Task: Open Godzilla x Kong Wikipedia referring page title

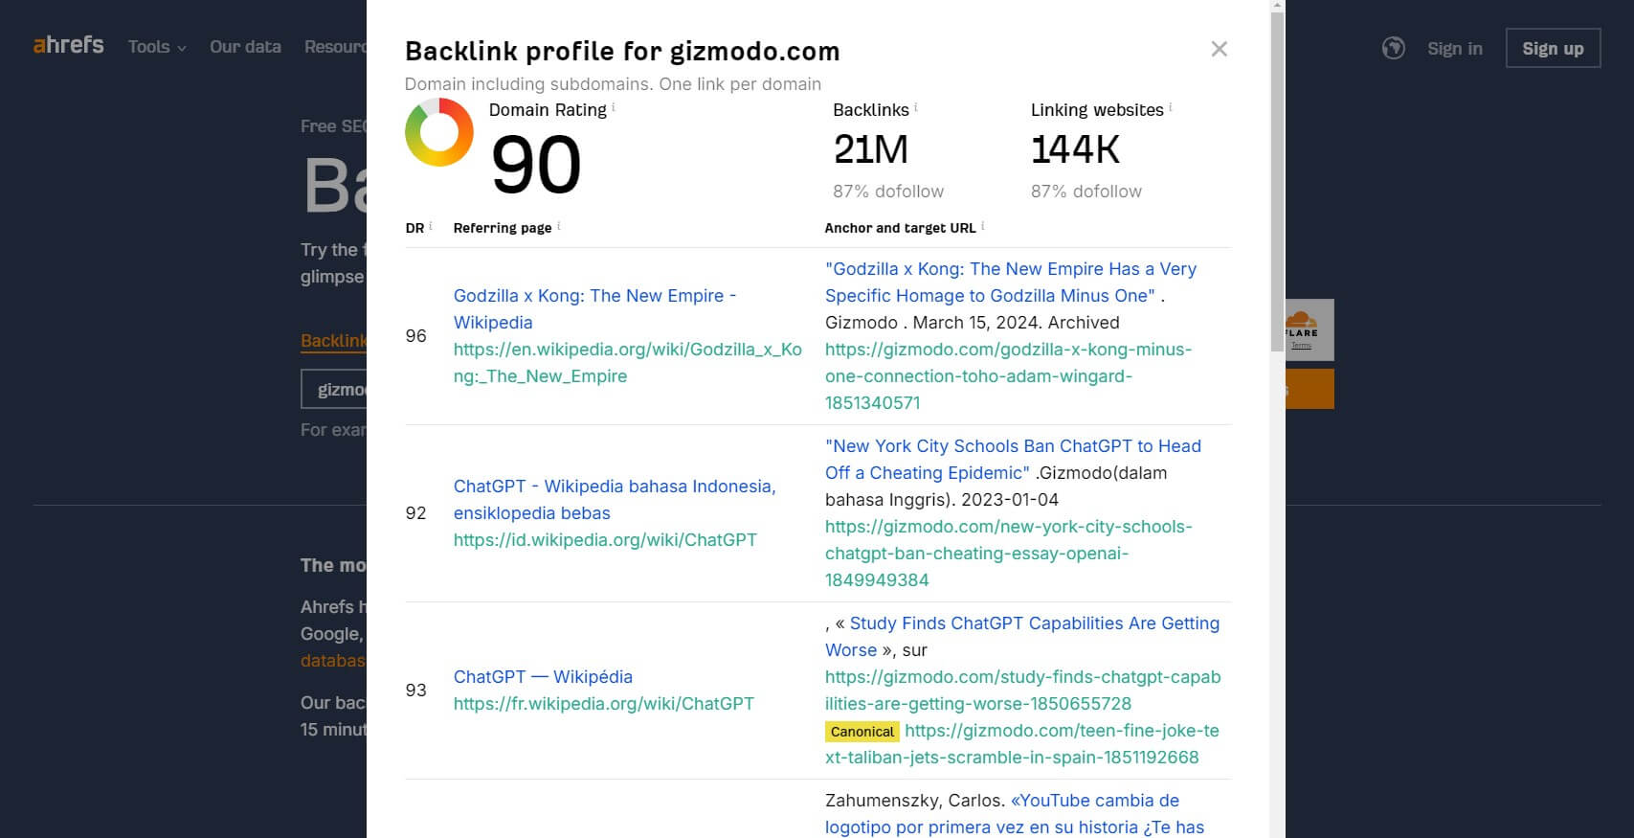Action: tap(594, 309)
